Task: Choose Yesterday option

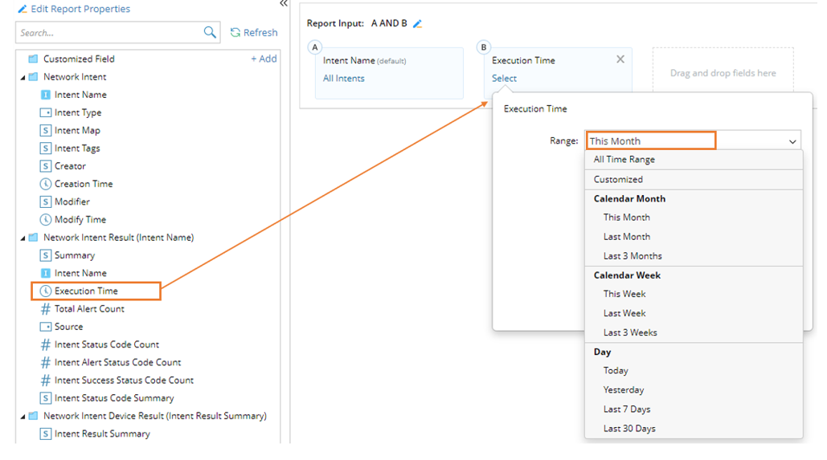Action: coord(694,390)
